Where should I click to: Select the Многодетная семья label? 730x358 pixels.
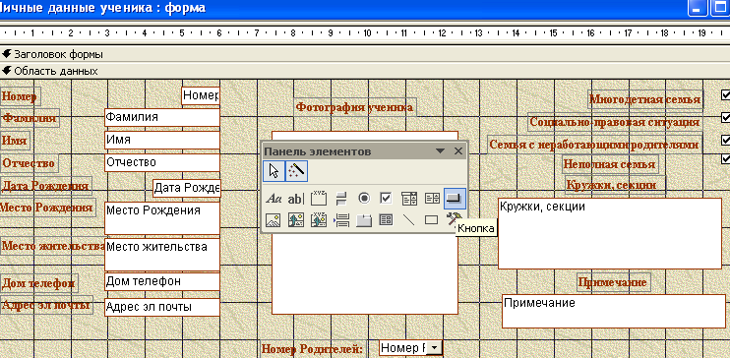tap(645, 99)
